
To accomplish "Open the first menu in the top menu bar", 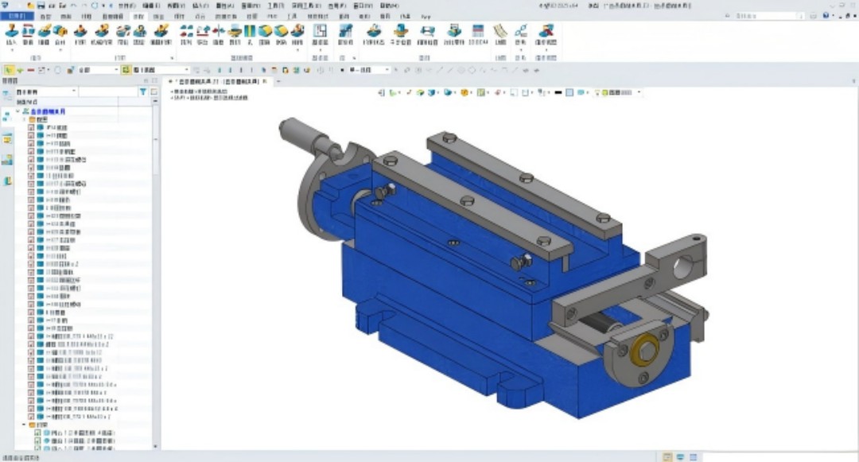I will click(126, 6).
